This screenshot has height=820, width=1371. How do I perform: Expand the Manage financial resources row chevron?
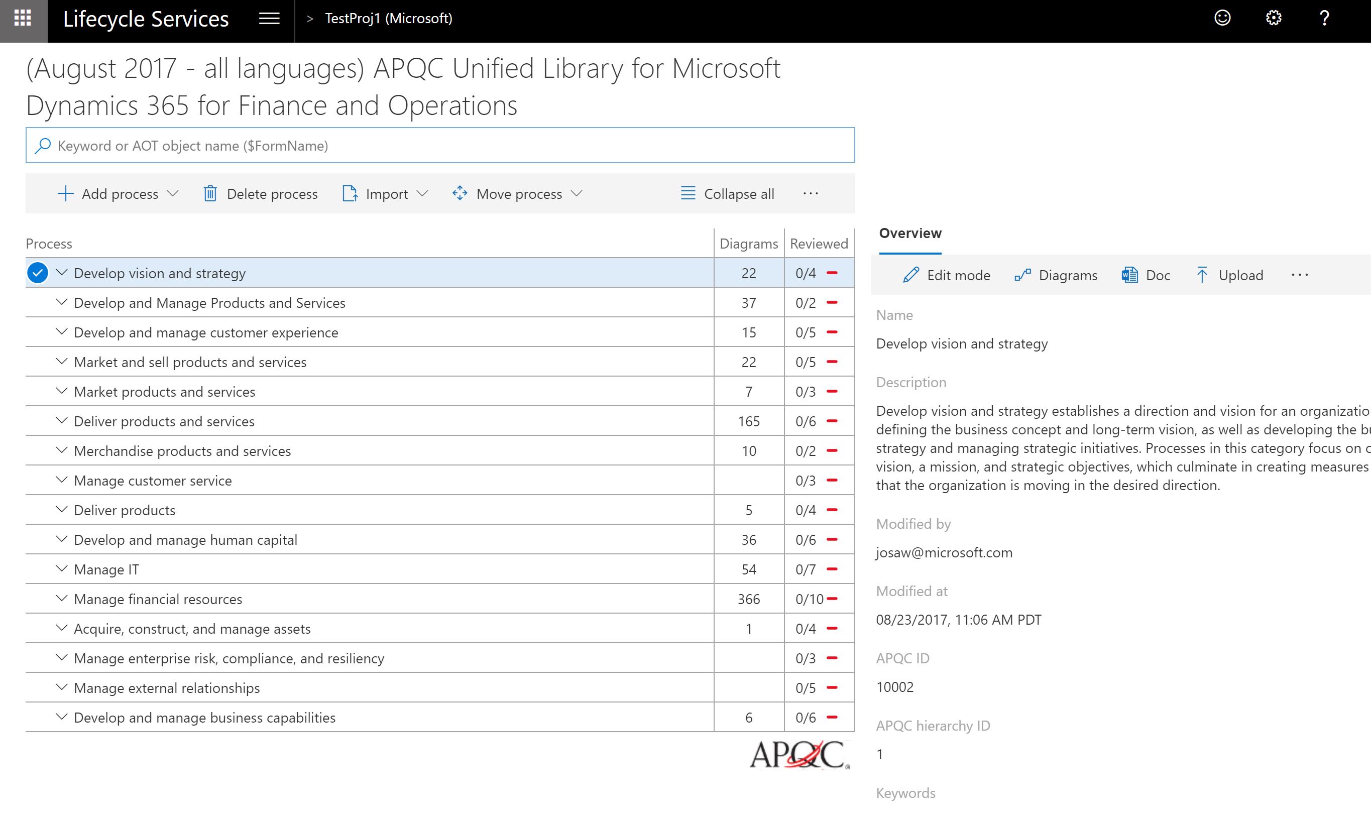click(x=62, y=599)
